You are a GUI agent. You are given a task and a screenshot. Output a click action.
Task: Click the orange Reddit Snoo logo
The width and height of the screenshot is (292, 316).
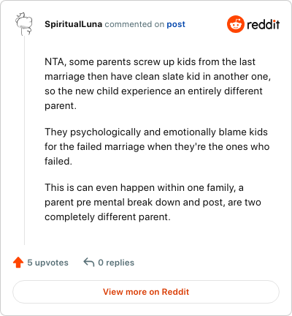(x=235, y=24)
